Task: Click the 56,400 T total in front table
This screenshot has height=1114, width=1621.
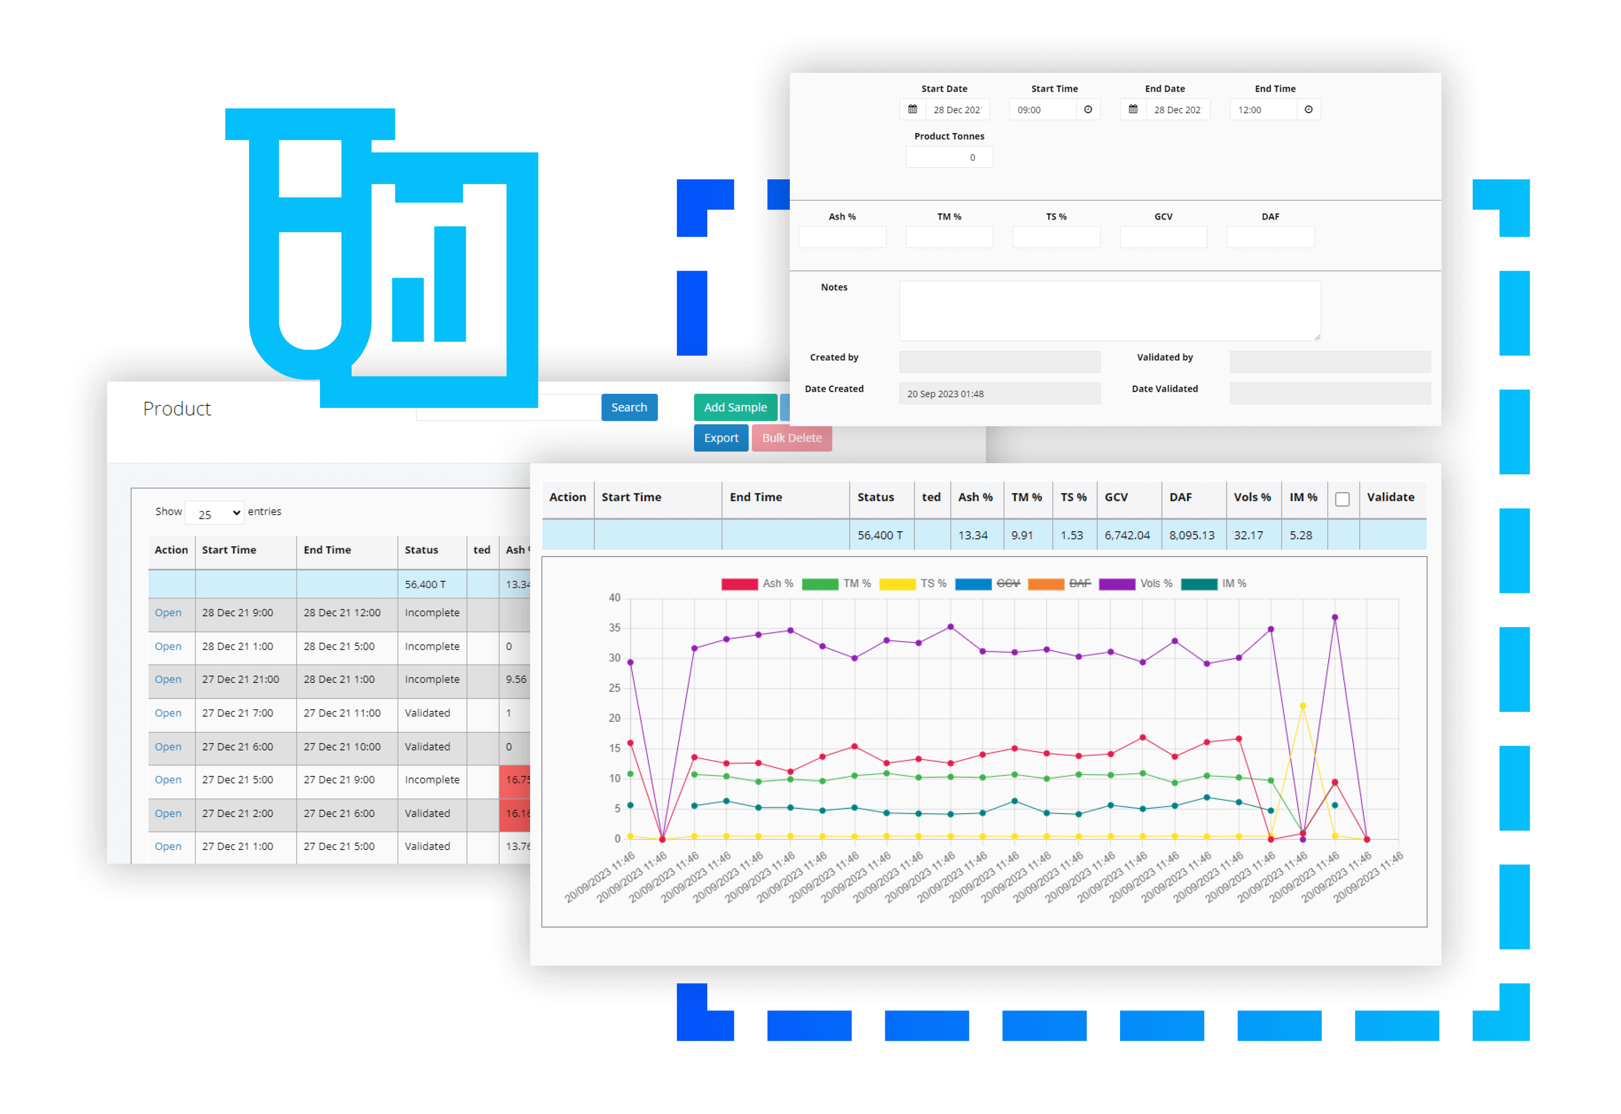Action: point(880,535)
